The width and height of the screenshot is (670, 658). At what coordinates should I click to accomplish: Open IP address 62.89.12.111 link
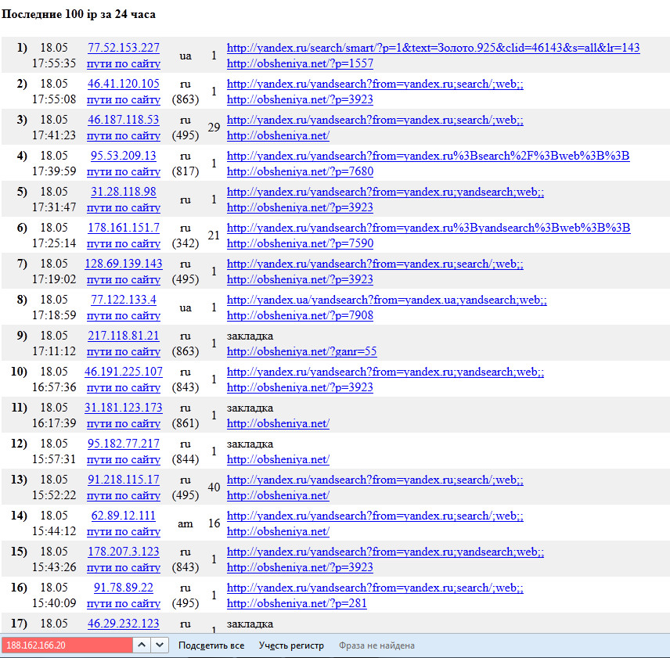tap(124, 516)
